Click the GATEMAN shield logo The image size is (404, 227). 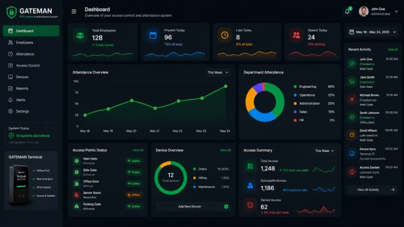point(11,12)
